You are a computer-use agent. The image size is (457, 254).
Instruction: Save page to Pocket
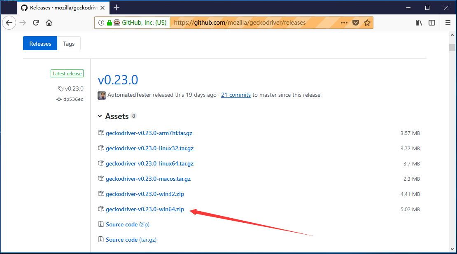(x=356, y=23)
